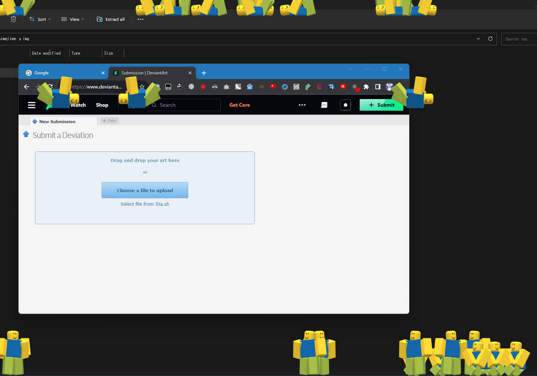The image size is (537, 376).
Task: Click the DeviantArt Search field
Action: [184, 105]
